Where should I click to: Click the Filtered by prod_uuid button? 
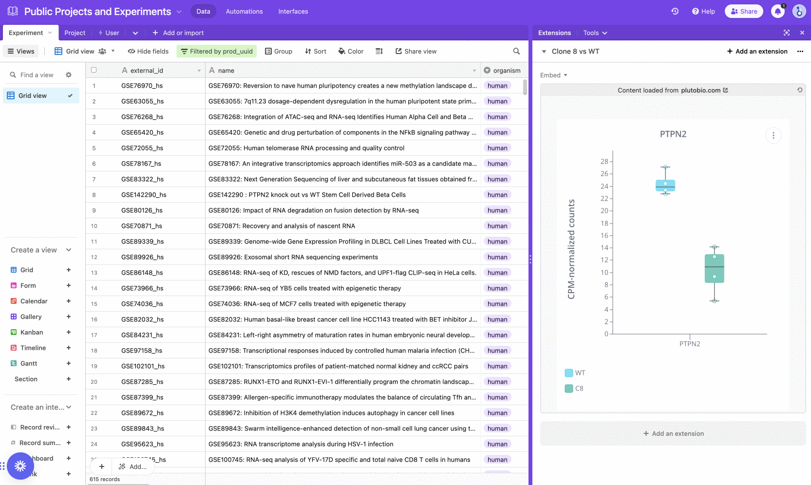pyautogui.click(x=217, y=51)
